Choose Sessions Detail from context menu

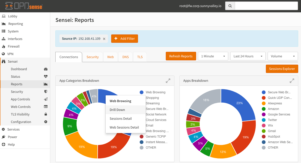pyautogui.click(x=126, y=118)
